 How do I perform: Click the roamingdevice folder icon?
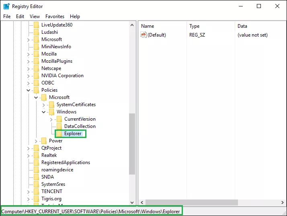[37, 170]
